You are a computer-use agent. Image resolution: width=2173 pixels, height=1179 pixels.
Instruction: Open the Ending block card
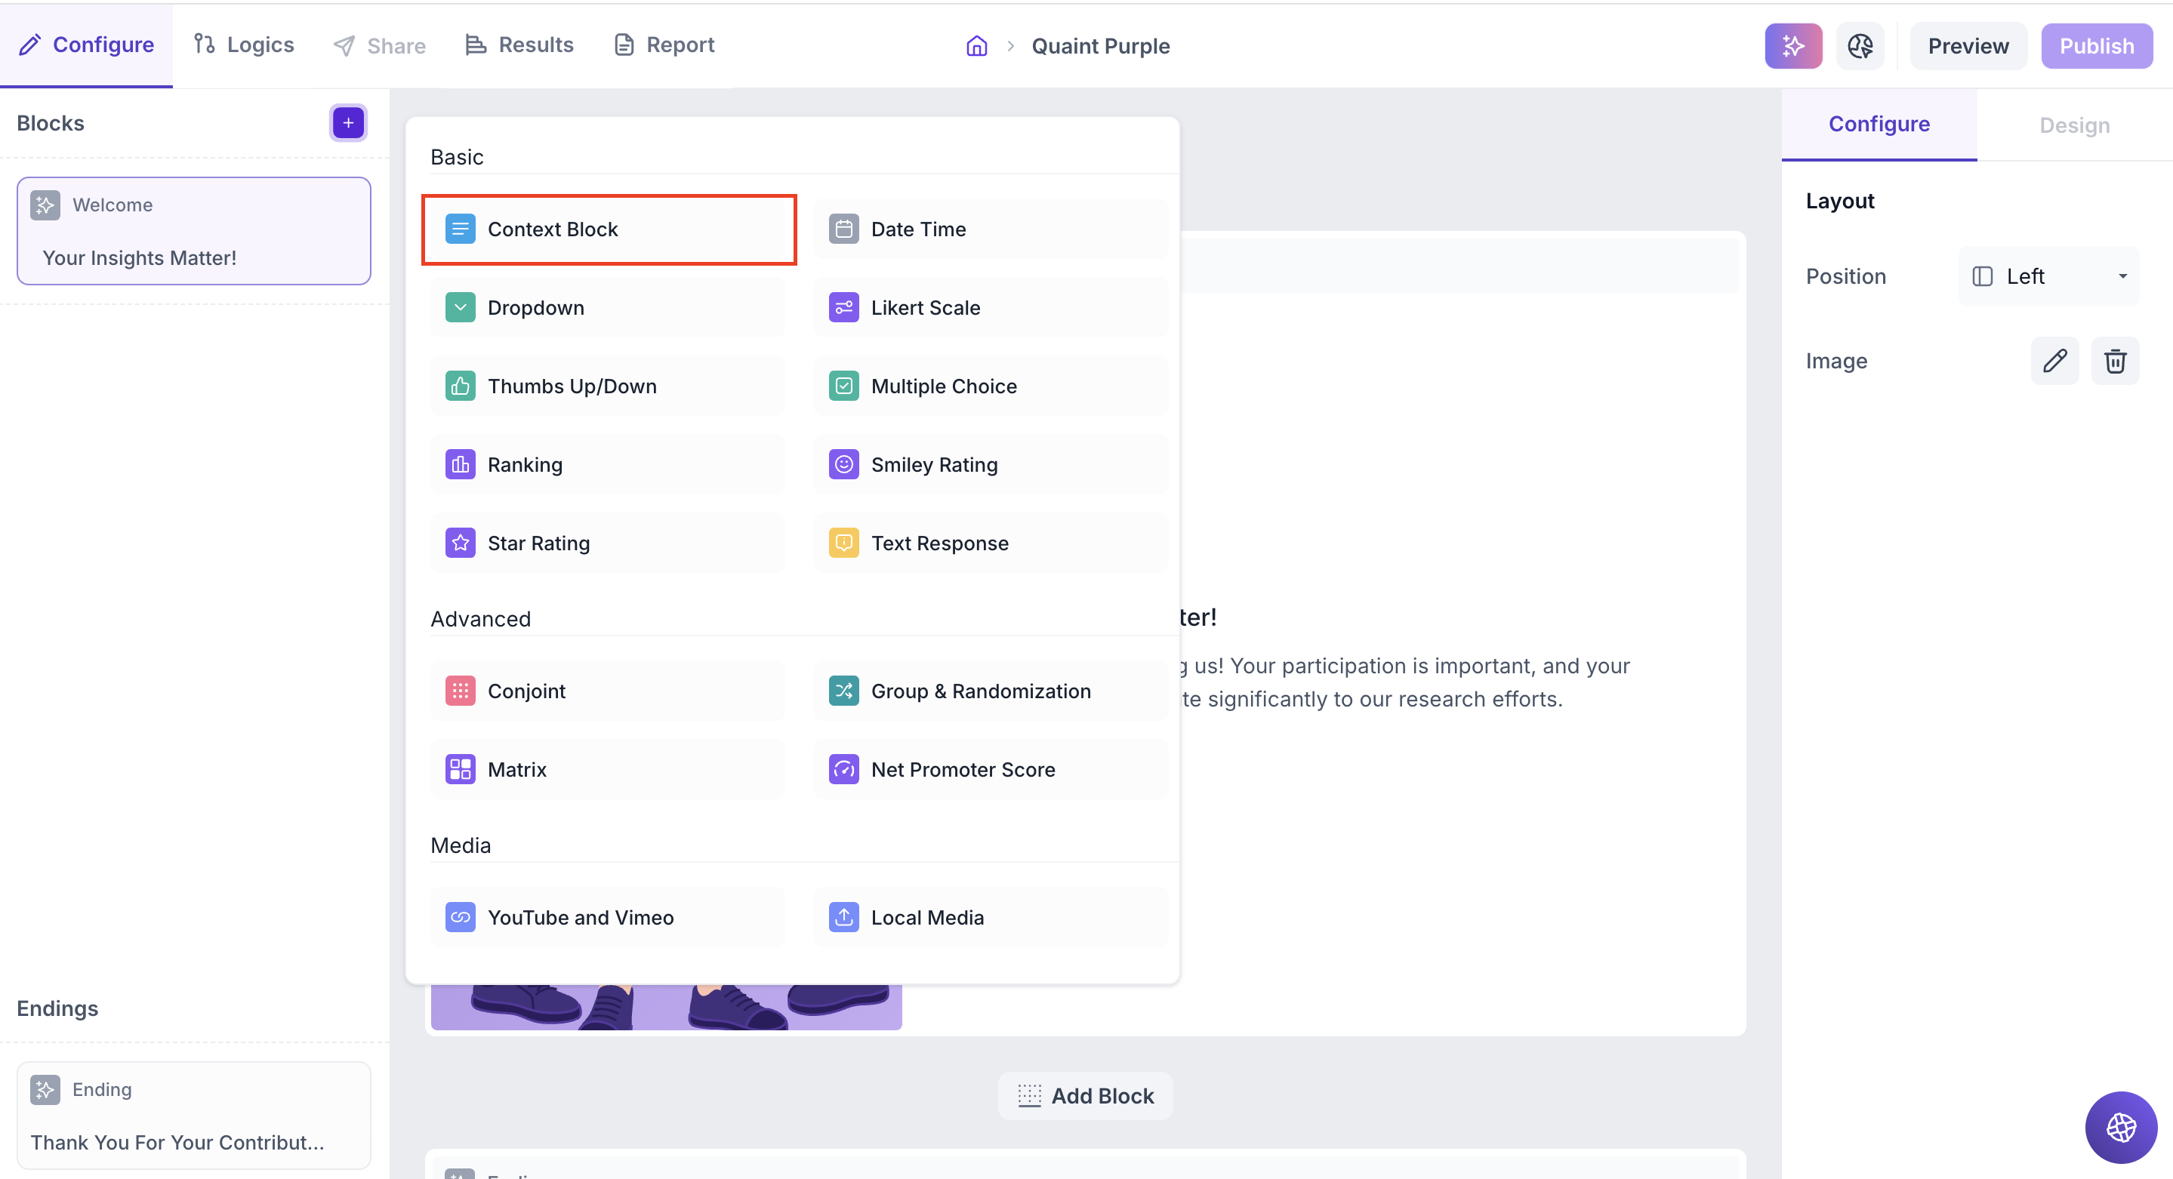pos(193,1115)
